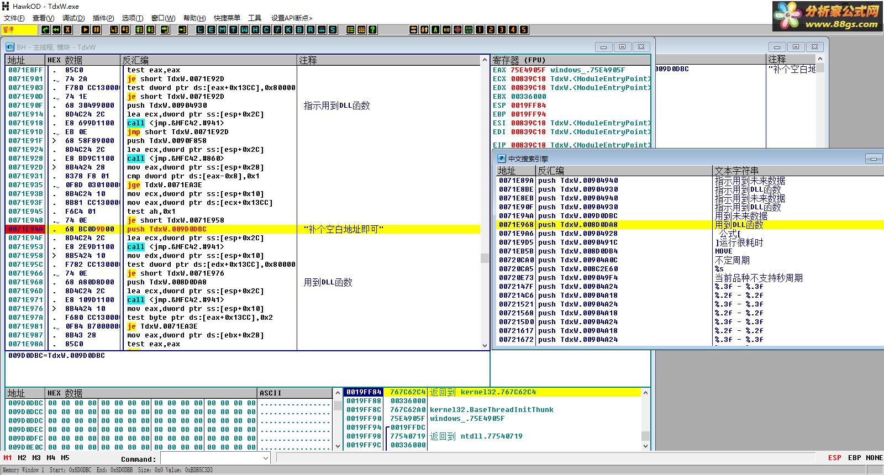Expand the Command box dropdown arrow

(265, 458)
